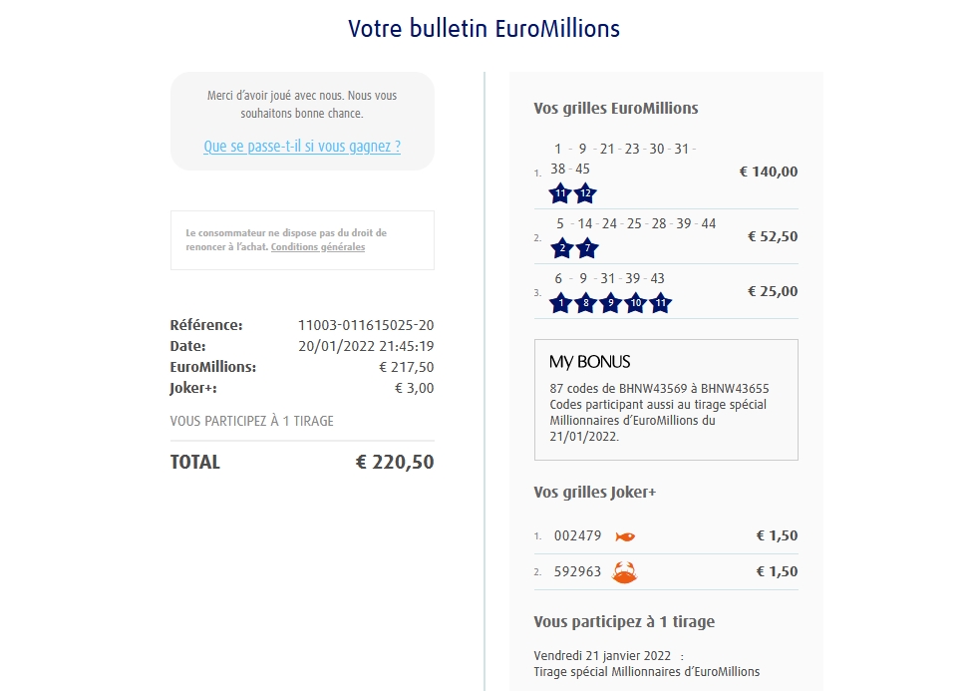Click the 'Vos grilles EuroMillions' section title

616,109
